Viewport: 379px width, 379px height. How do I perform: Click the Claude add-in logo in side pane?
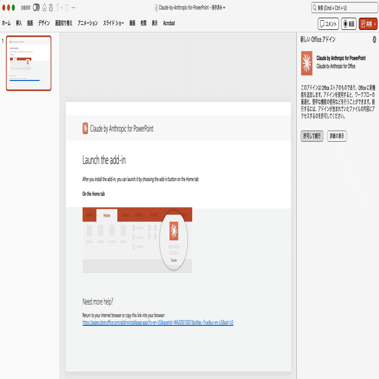[307, 63]
